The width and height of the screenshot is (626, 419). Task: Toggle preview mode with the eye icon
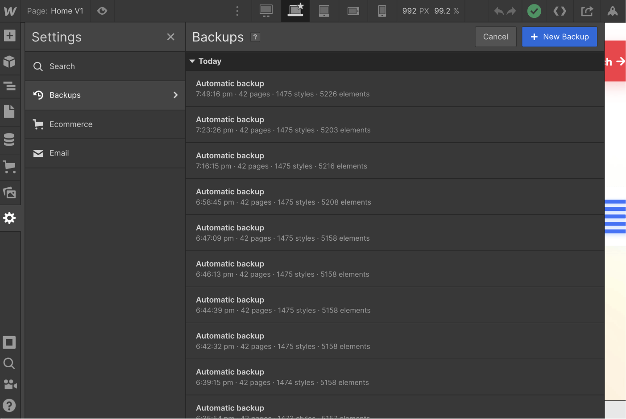pyautogui.click(x=102, y=11)
